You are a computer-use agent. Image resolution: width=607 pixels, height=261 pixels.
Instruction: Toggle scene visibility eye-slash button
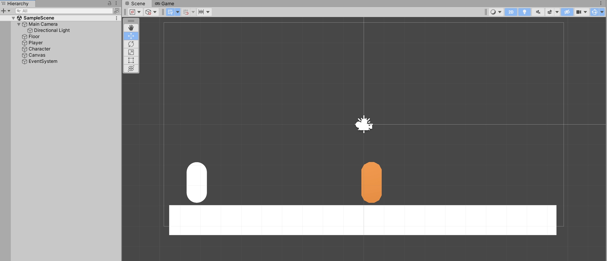[x=567, y=12]
